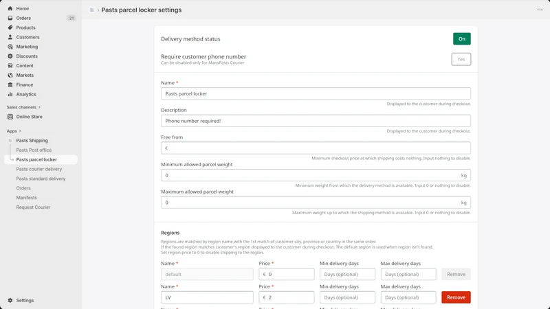Edit the LV region name field
Screen dimensions: 550x309
(x=207, y=297)
